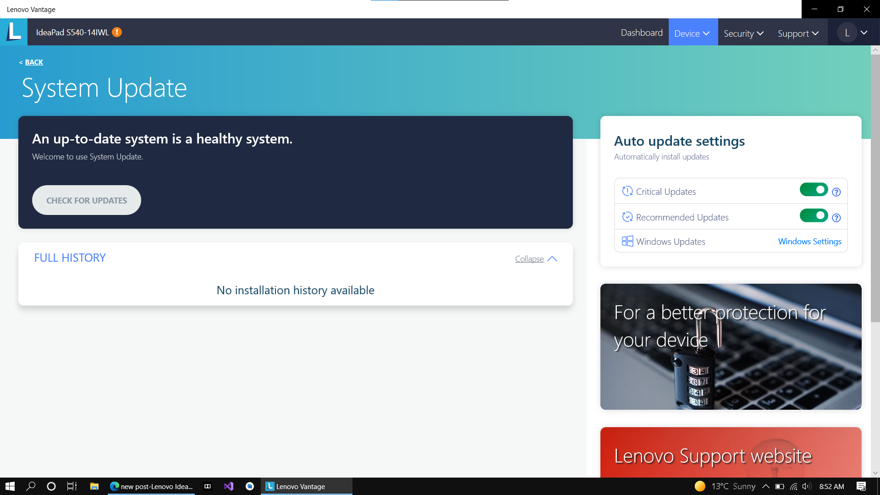Click the Lenovo Vantage taskbar button
Image resolution: width=880 pixels, height=495 pixels.
[307, 486]
